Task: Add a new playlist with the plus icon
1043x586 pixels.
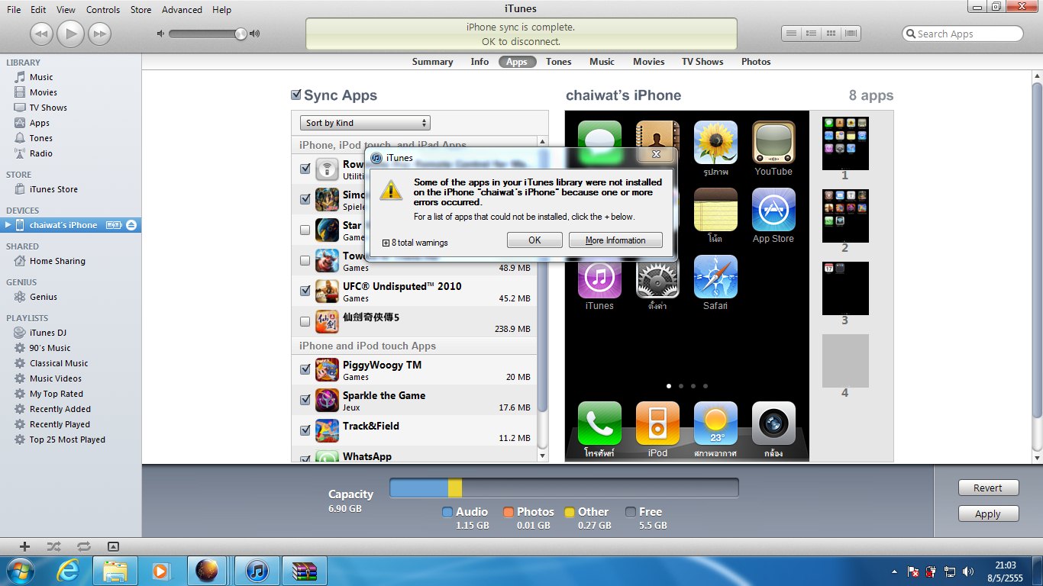Action: (x=24, y=546)
